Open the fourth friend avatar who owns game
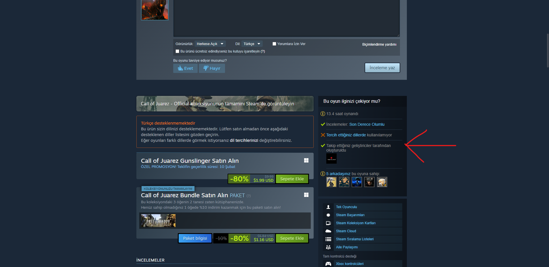 coord(369,182)
